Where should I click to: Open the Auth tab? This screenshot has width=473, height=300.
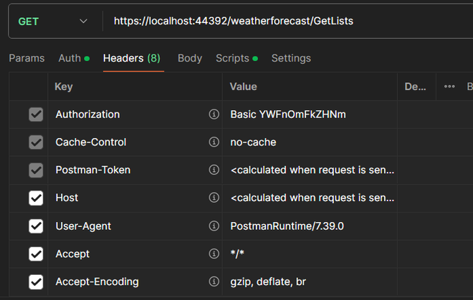coord(70,59)
